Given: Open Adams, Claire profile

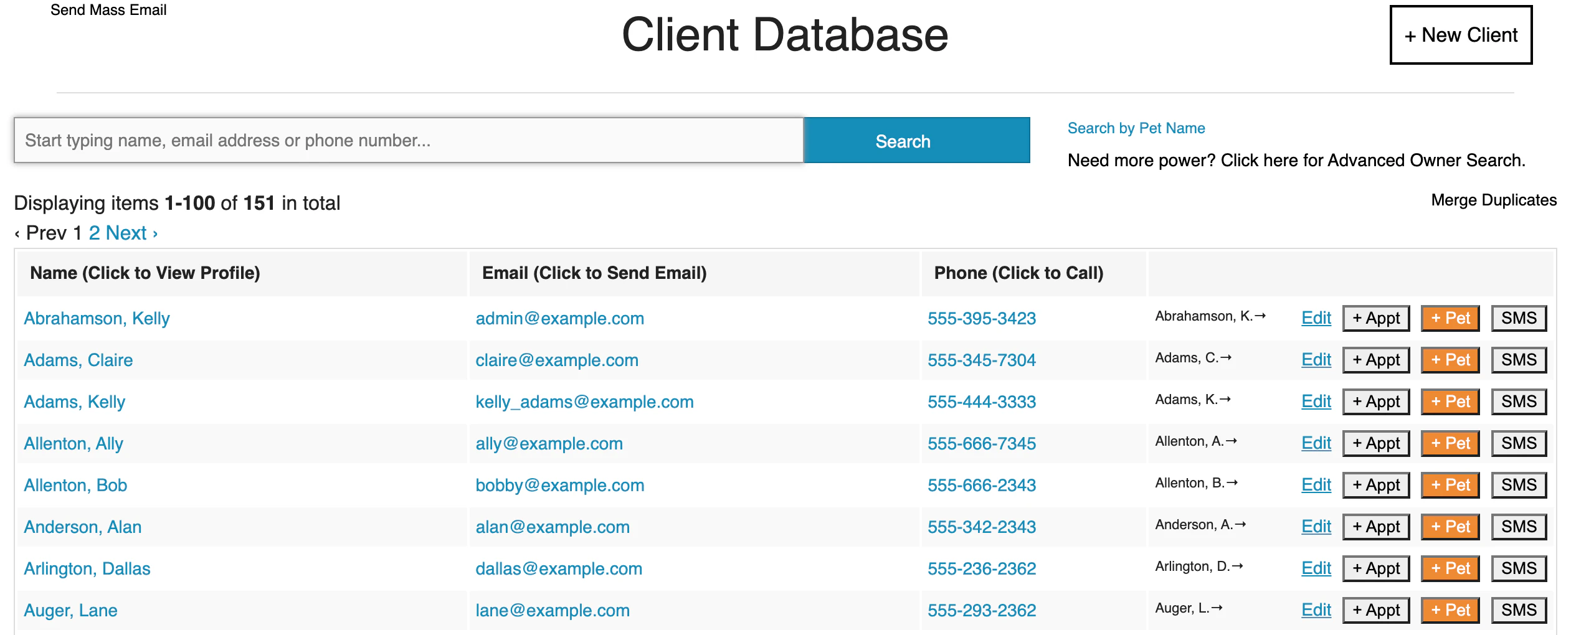Looking at the screenshot, I should (x=78, y=360).
